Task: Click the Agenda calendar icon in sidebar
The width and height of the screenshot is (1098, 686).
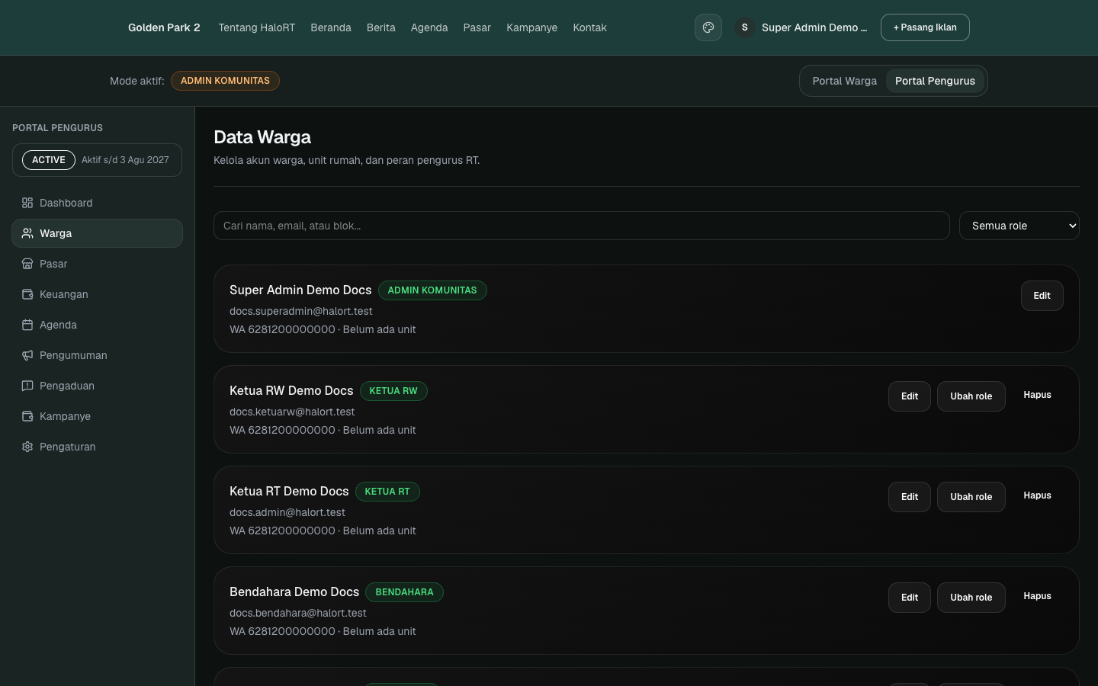Action: click(27, 325)
